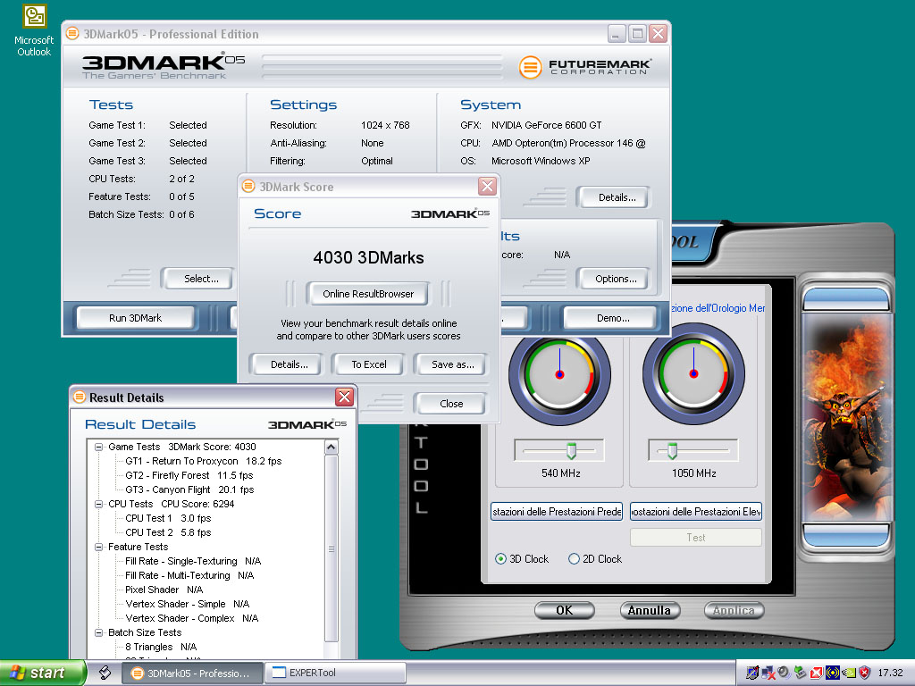The image size is (915, 686).
Task: Select 'Vertex Shader - Complex' row
Action: tap(191, 618)
